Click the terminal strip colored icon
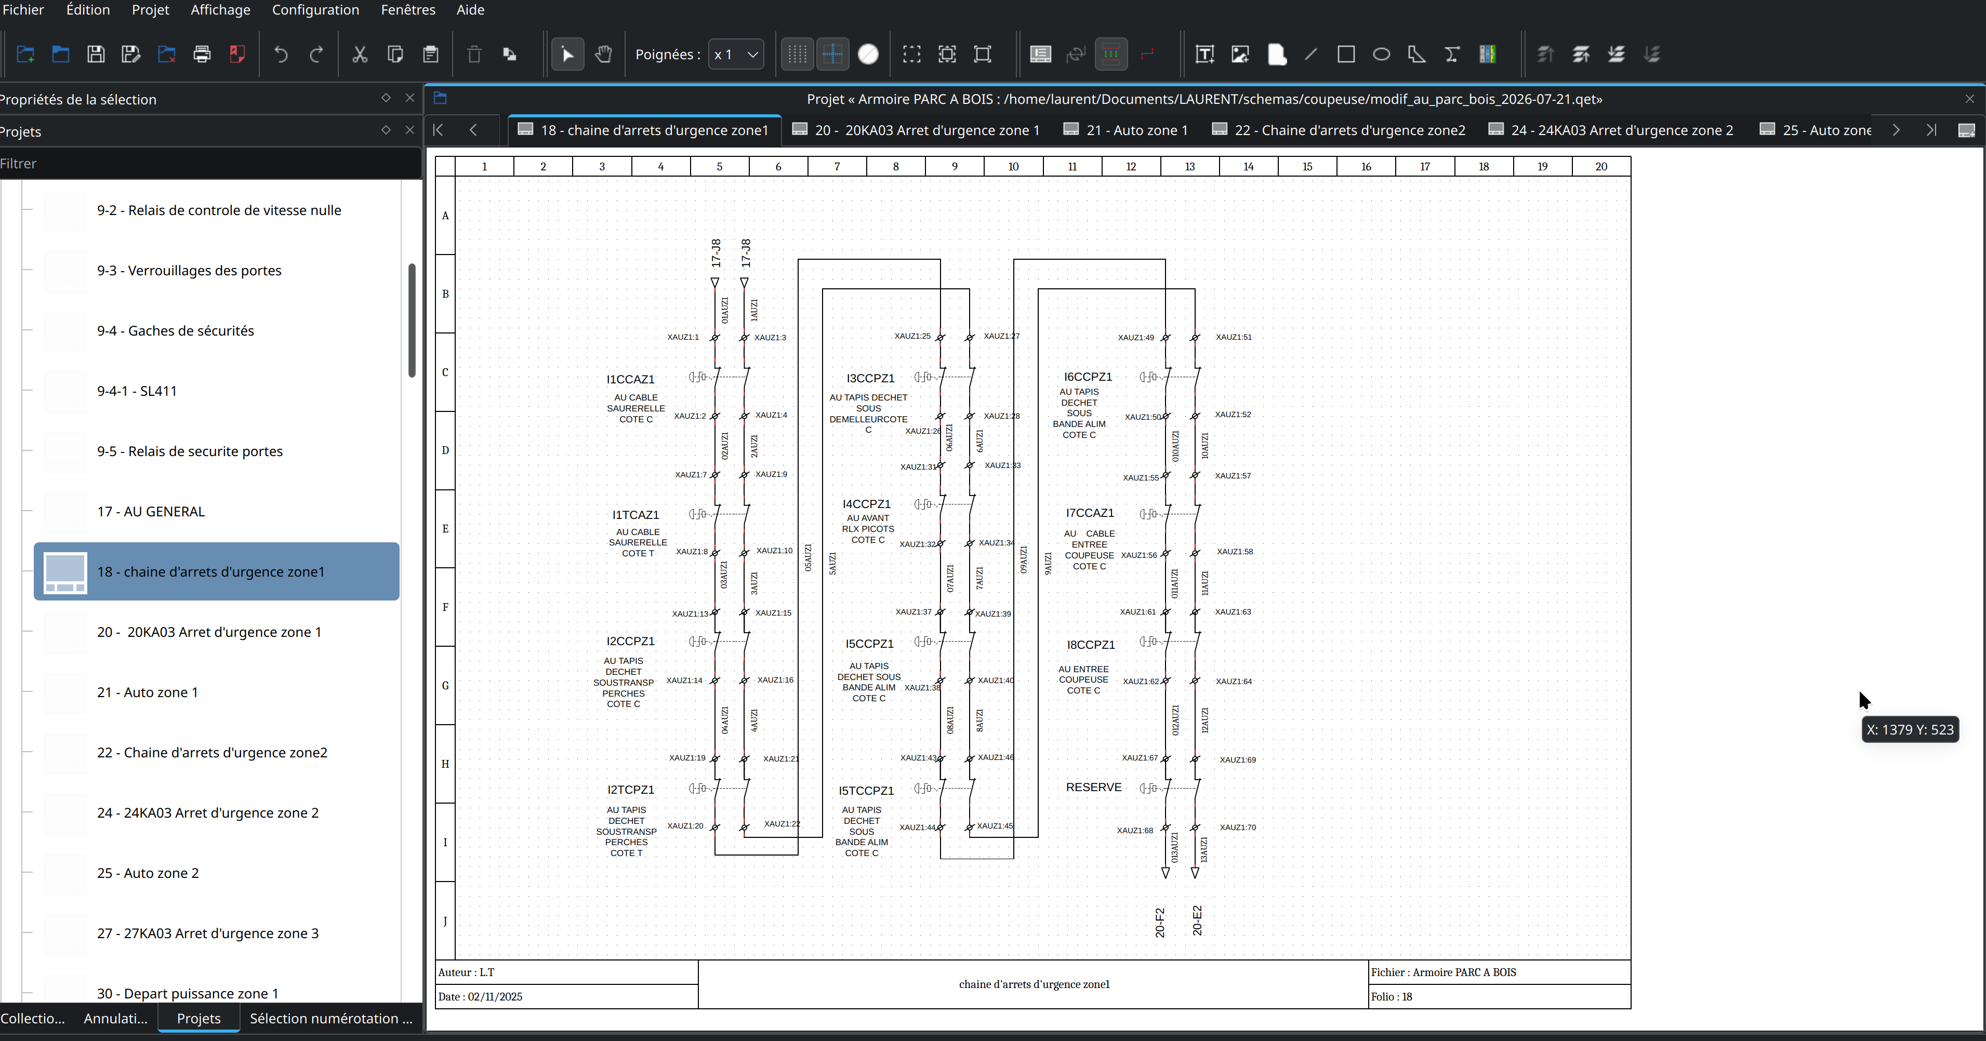The image size is (1986, 1041). pyautogui.click(x=1488, y=54)
